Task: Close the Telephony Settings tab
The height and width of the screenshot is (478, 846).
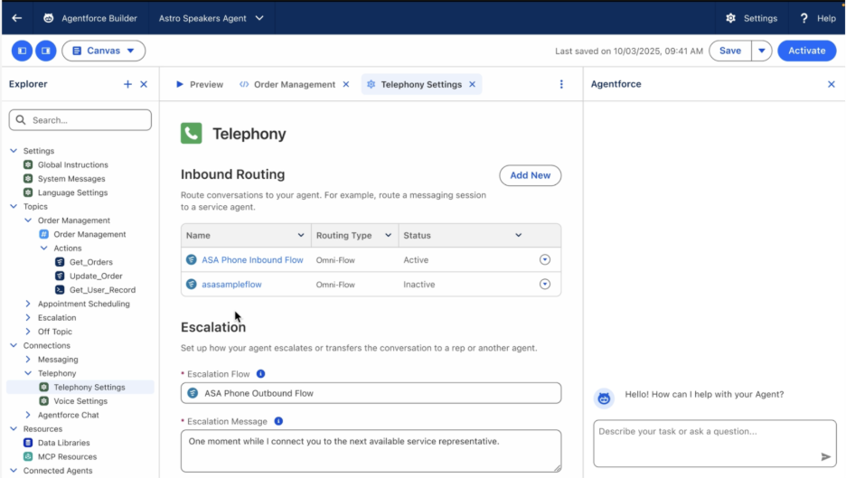Action: (472, 84)
